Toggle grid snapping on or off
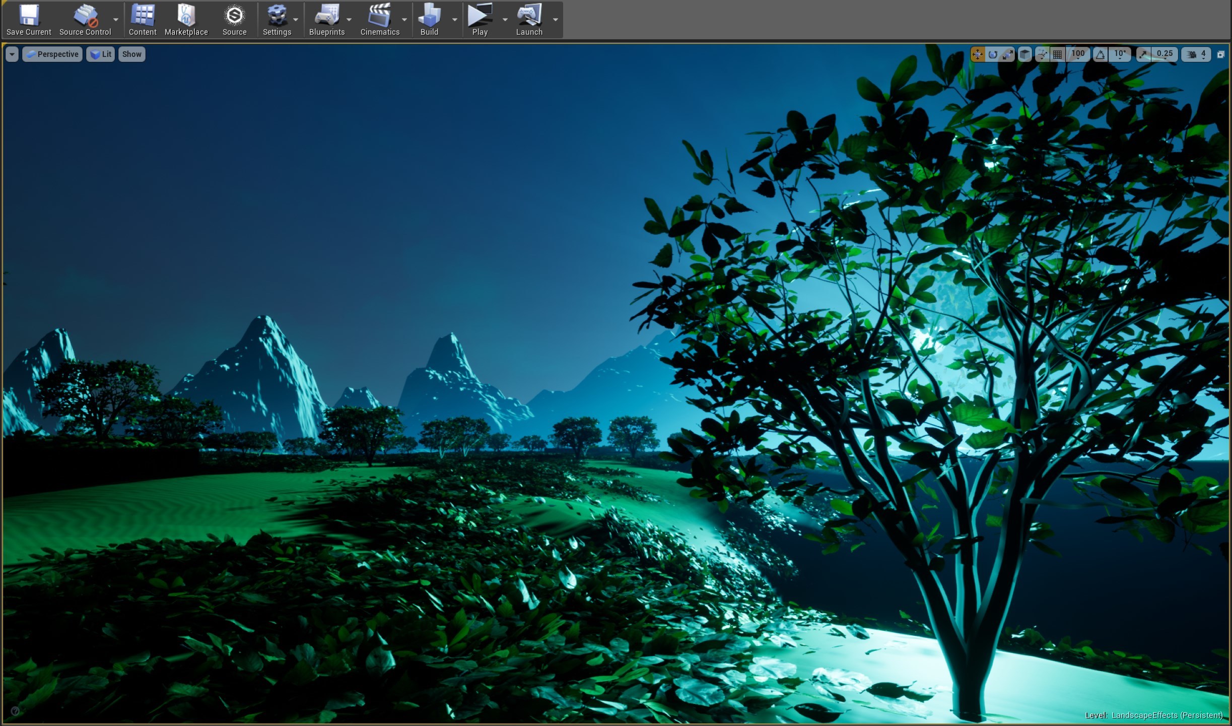The image size is (1232, 726). tap(1058, 54)
